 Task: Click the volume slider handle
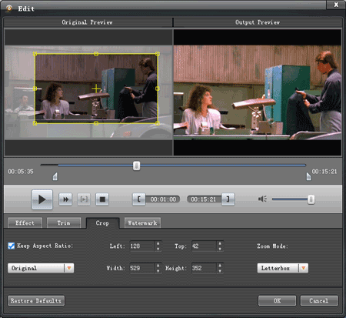coord(311,199)
